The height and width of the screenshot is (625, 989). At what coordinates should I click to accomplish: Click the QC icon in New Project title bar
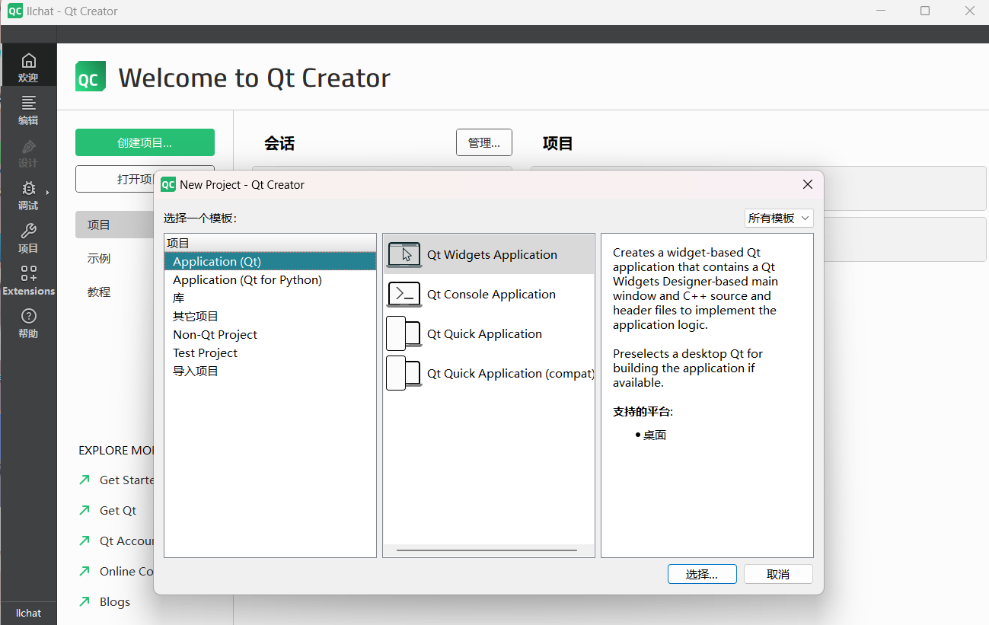tap(168, 184)
